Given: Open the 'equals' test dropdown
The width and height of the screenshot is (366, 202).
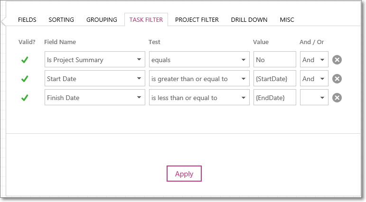Looking at the screenshot, I should 199,59.
